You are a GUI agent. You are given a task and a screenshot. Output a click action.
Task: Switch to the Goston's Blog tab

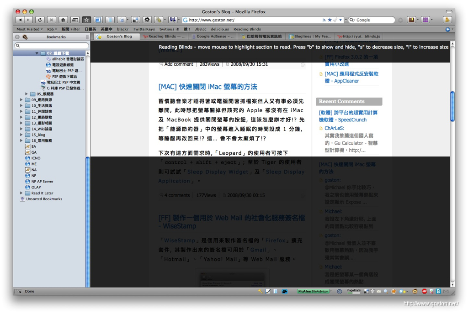[117, 37]
